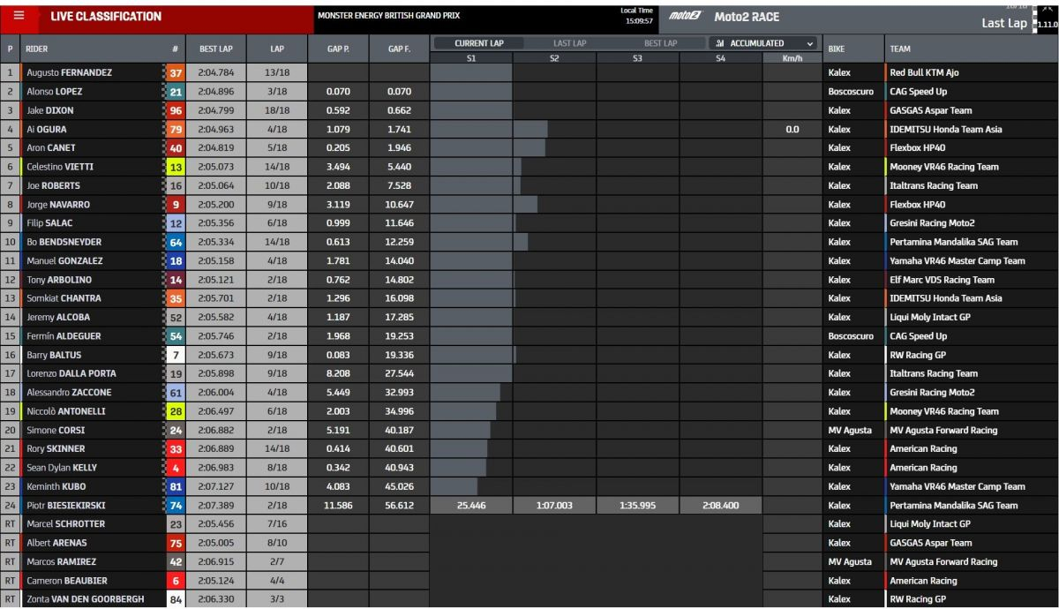Image resolution: width=1059 pixels, height=609 pixels.
Task: Click number badge 79 of Ai Ogura
Action: pyautogui.click(x=176, y=130)
